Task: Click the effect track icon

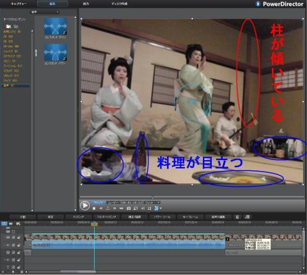Action: point(8,253)
